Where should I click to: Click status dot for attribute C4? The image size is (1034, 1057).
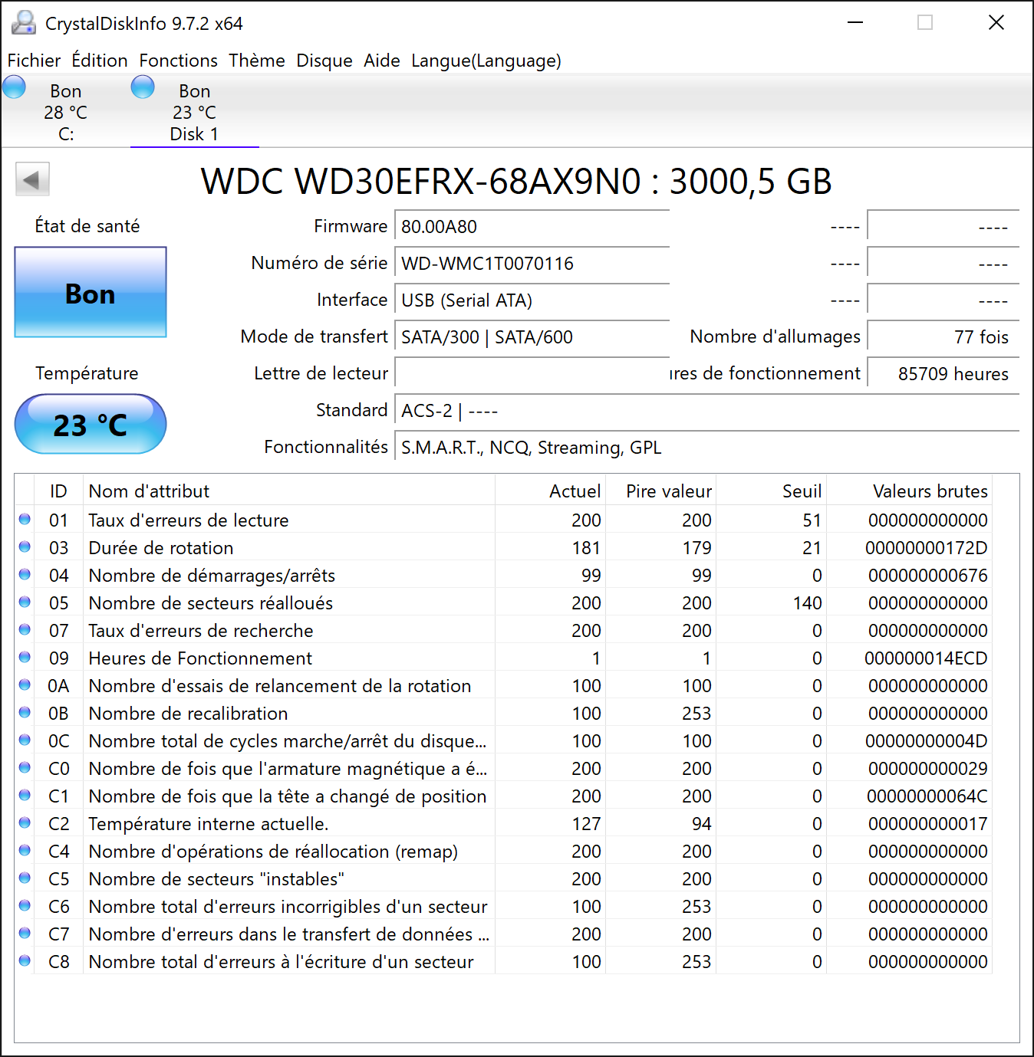click(x=25, y=851)
